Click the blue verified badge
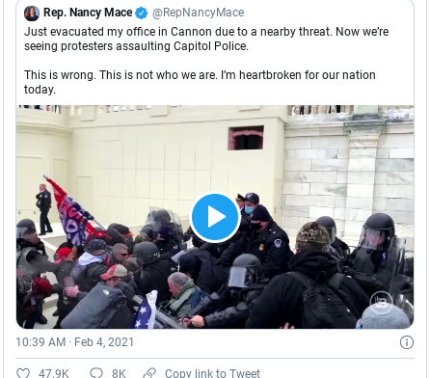 142,13
